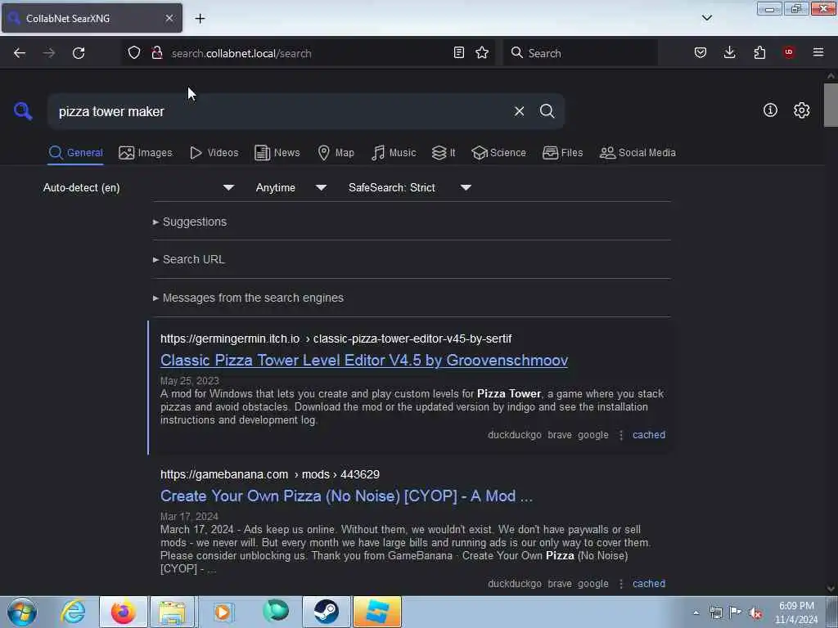Image resolution: width=838 pixels, height=628 pixels.
Task: Click the Firefox taskbar icon
Action: pyautogui.click(x=123, y=612)
